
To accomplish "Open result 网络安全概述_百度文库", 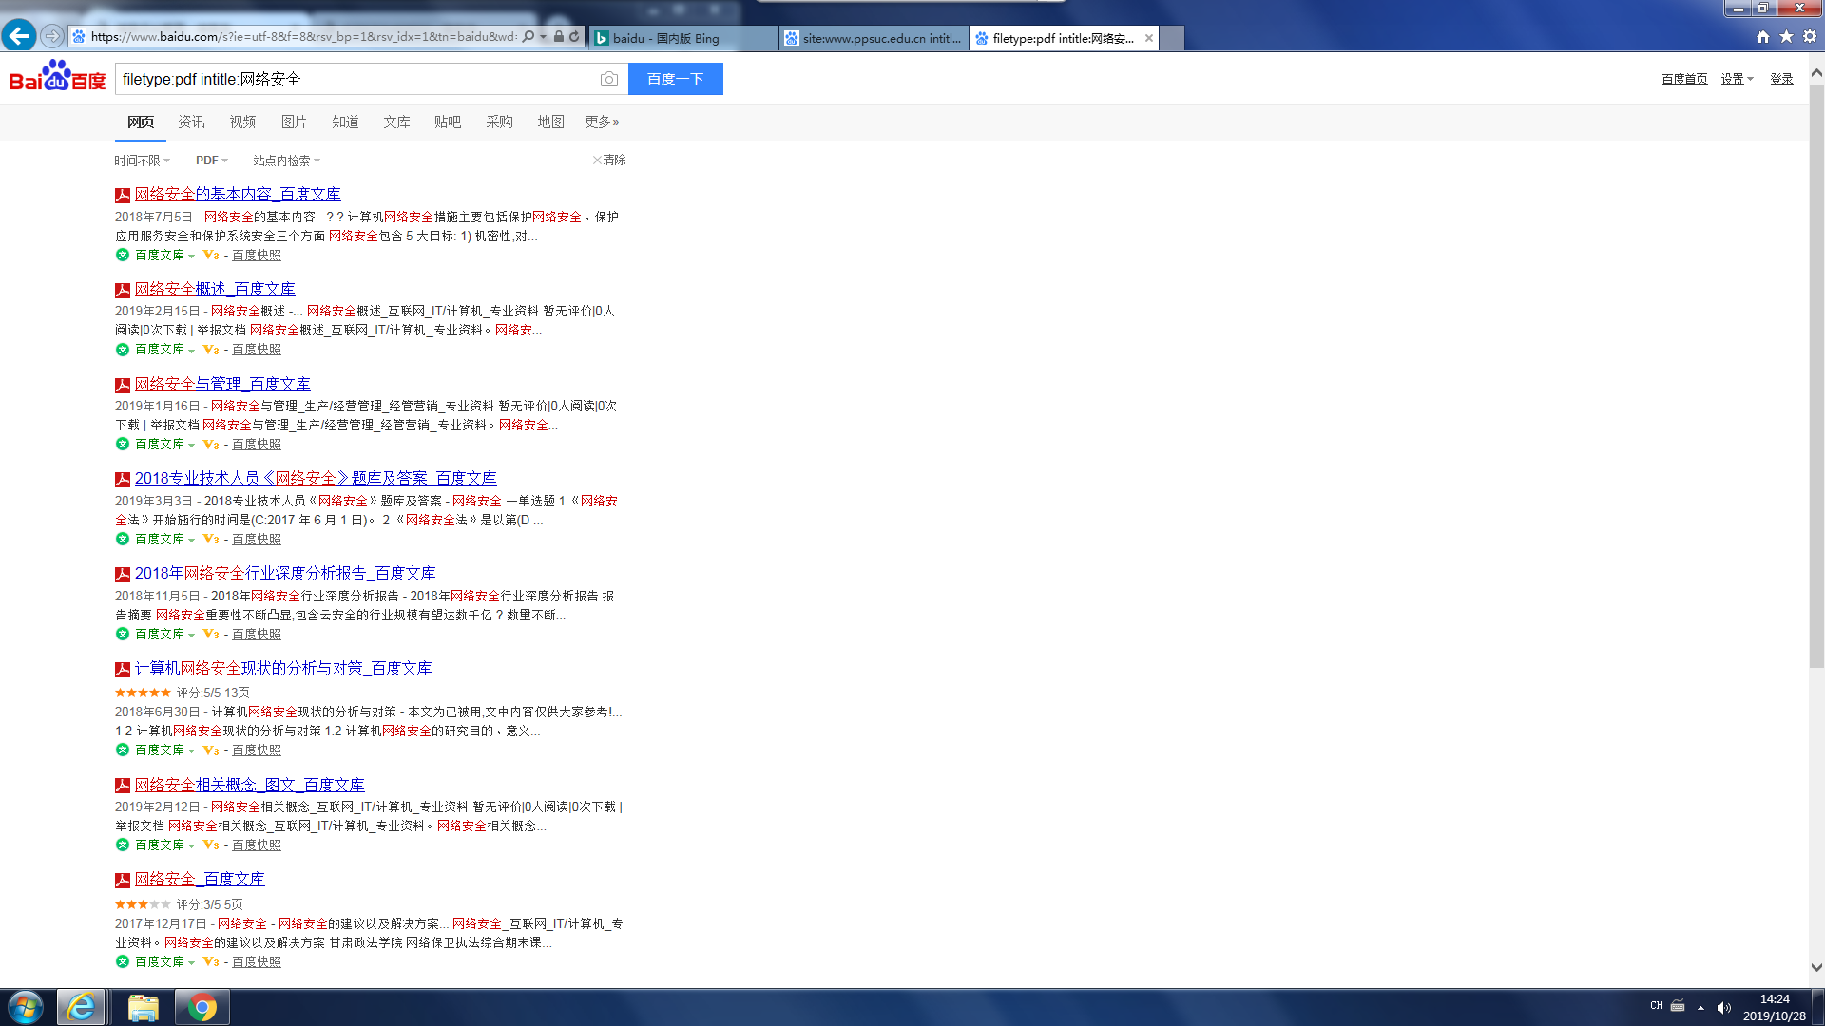I will point(215,289).
